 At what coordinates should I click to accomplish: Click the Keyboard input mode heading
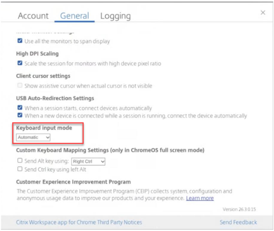pos(44,128)
